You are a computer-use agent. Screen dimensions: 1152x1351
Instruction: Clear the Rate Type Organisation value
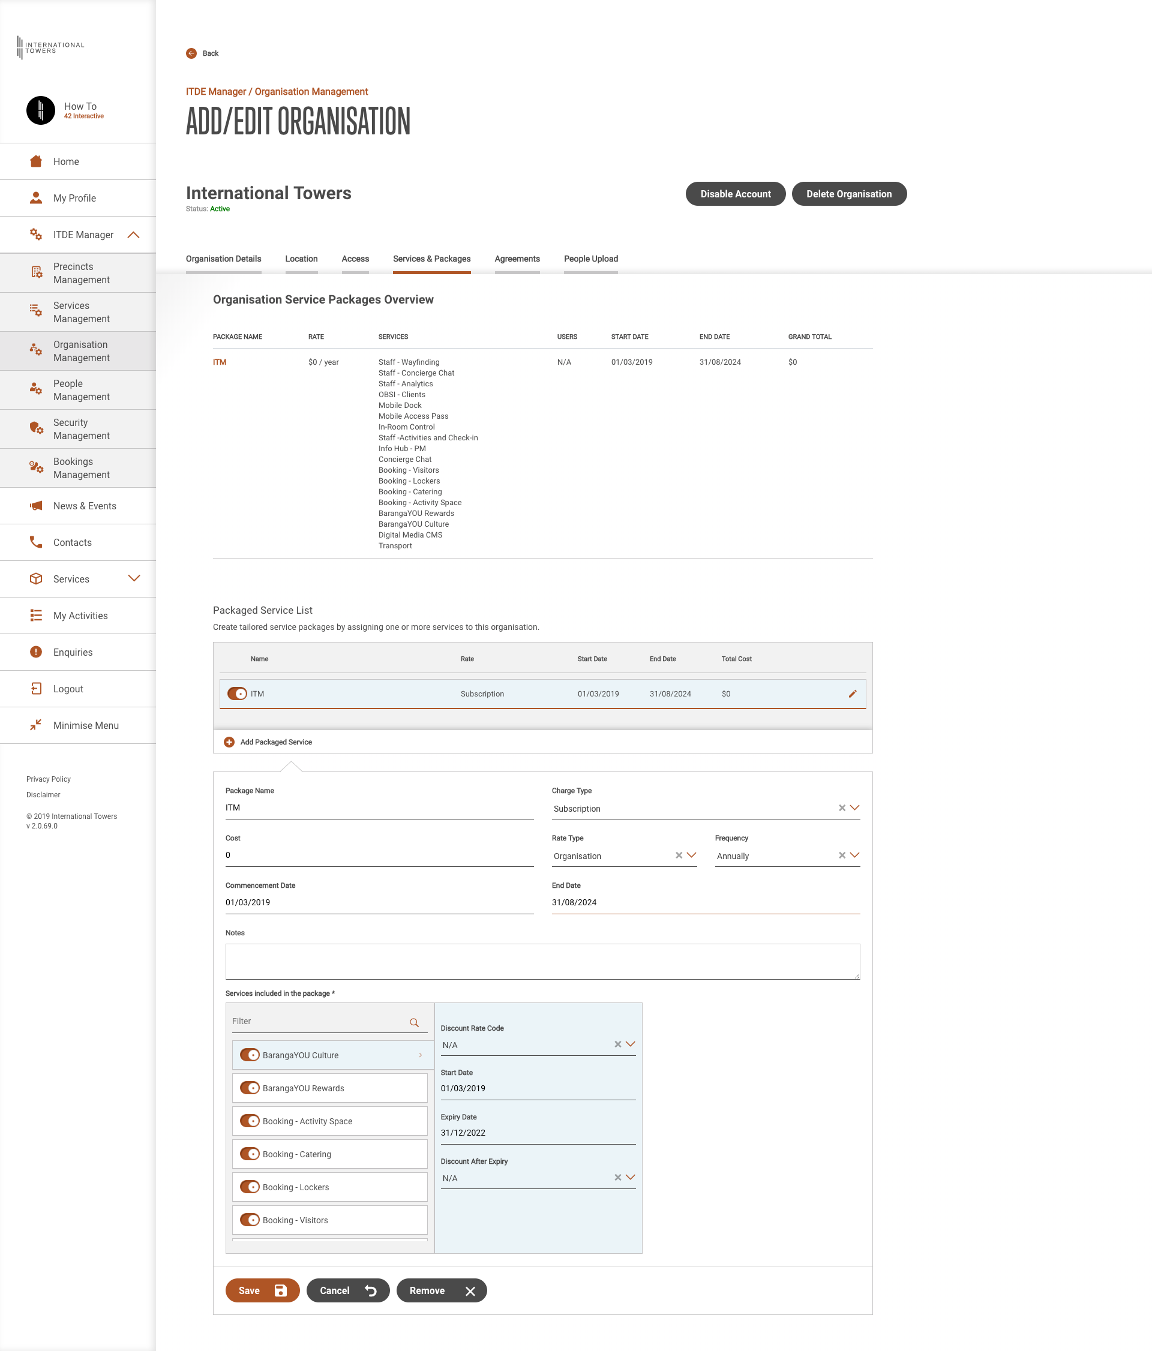[x=679, y=855]
